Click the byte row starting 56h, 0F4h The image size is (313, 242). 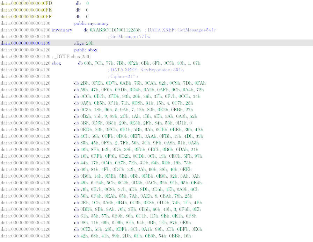click(x=133, y=196)
